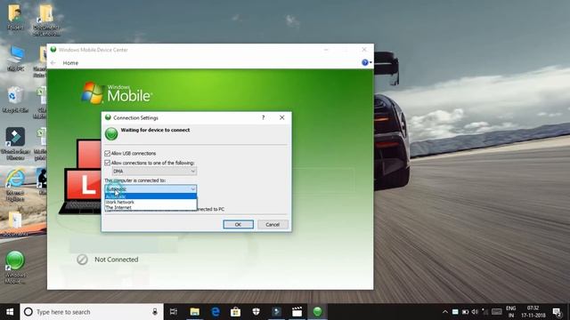Select Windows Mobile Device Center taskbar icon
The width and height of the screenshot is (570, 320).
317,312
